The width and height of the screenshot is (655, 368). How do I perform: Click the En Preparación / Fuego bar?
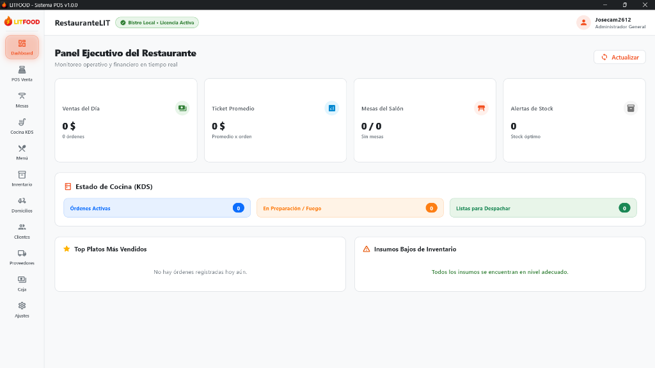350,208
